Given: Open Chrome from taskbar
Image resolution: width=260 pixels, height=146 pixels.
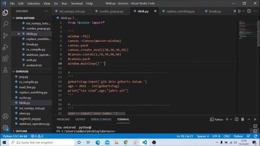Looking at the screenshot, I should [126, 142].
